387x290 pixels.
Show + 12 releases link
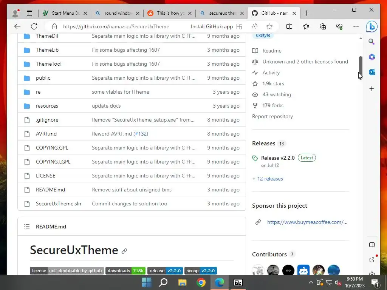pos(268,179)
